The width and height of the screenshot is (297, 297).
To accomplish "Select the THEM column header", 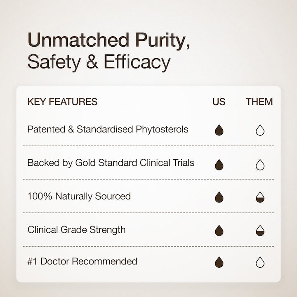I will click(x=259, y=102).
